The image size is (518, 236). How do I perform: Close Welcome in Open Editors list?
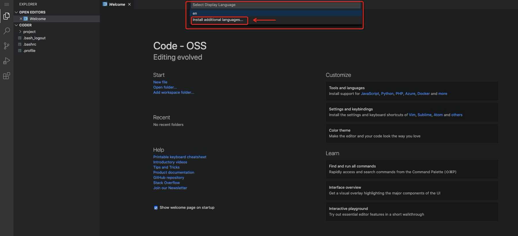[x=21, y=19]
